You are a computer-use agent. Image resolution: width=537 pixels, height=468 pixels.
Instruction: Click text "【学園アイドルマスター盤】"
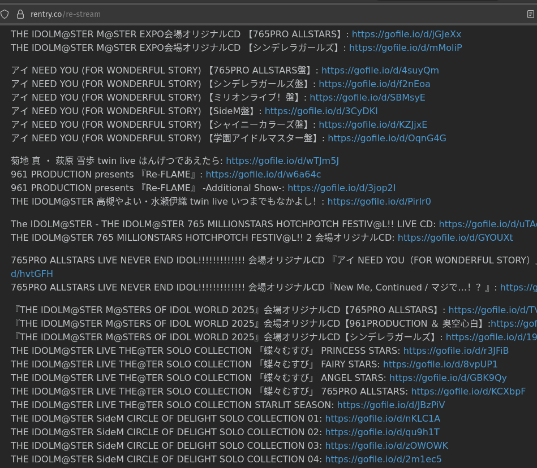coord(263,138)
